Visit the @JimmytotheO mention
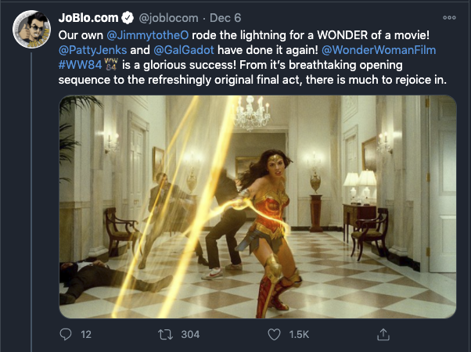Image resolution: width=471 pixels, height=352 pixels. click(148, 35)
